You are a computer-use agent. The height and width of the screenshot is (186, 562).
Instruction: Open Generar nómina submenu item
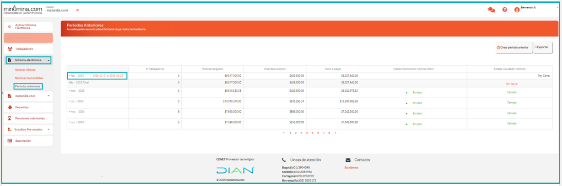point(25,70)
